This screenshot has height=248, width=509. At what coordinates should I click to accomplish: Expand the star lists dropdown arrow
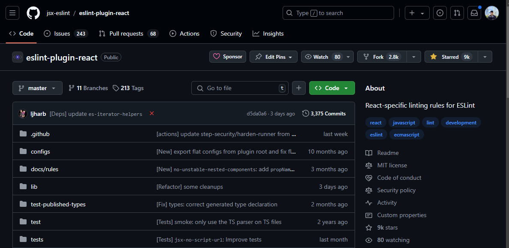coord(485,57)
